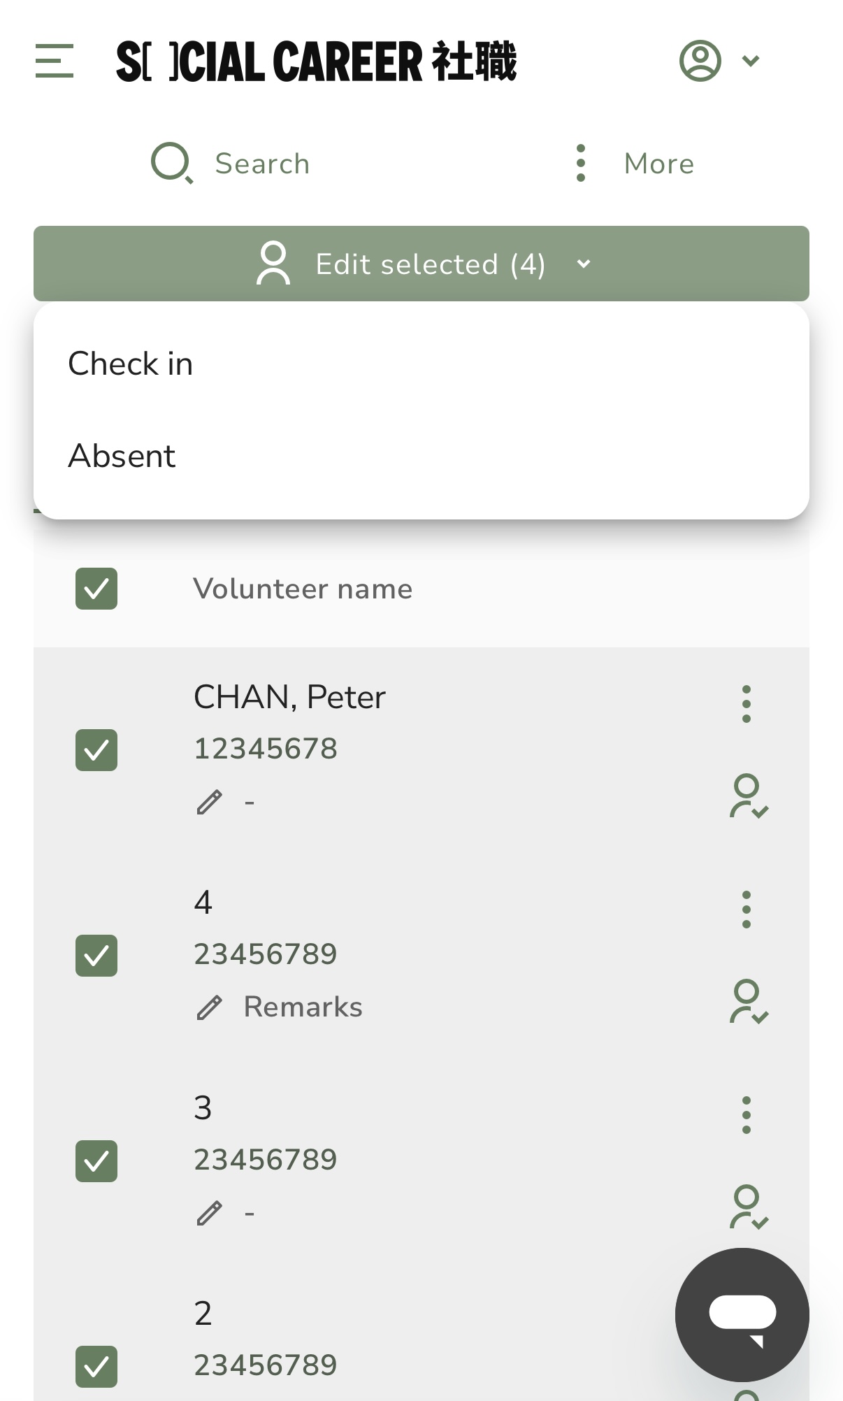Screen dimensions: 843x1401
Task: Deselect volunteer 3 checkbox
Action: coord(96,1161)
